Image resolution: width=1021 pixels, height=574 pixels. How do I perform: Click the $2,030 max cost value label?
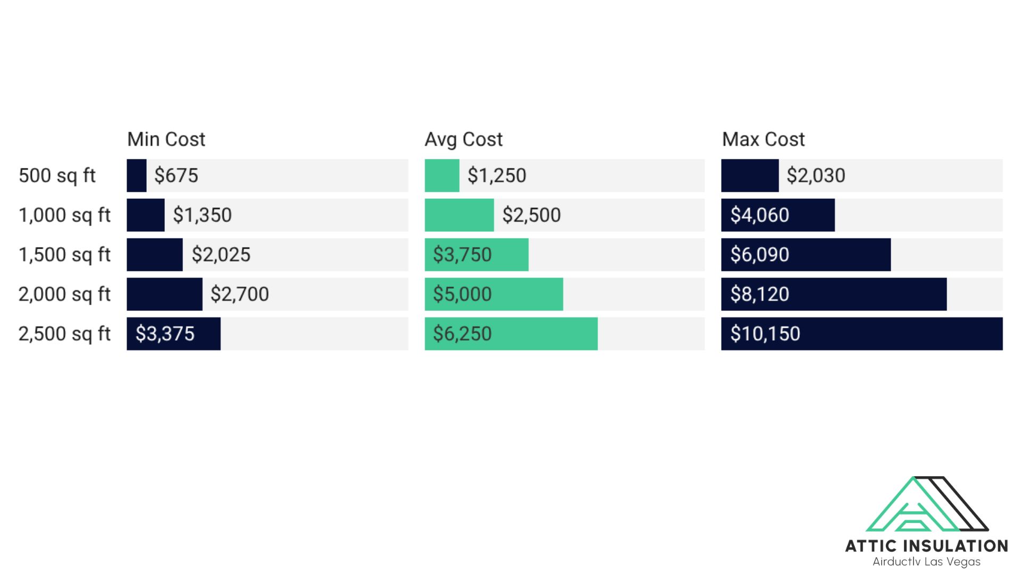tap(816, 175)
